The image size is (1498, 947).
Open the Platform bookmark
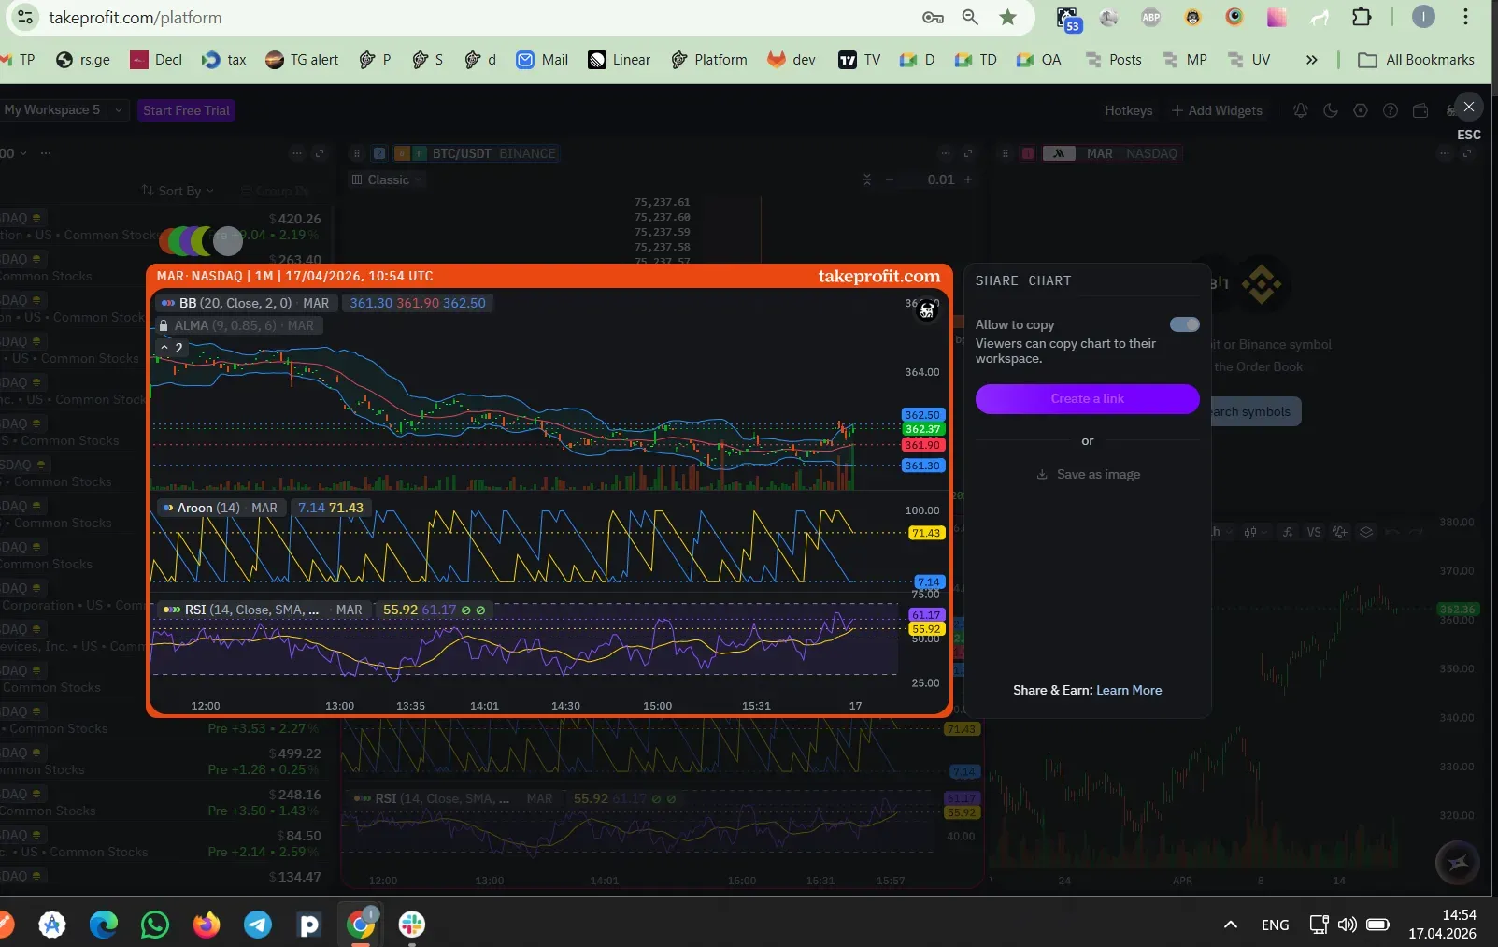(709, 60)
